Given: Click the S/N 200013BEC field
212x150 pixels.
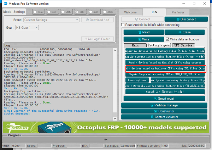Looking at the screenshot, I should (197, 146).
